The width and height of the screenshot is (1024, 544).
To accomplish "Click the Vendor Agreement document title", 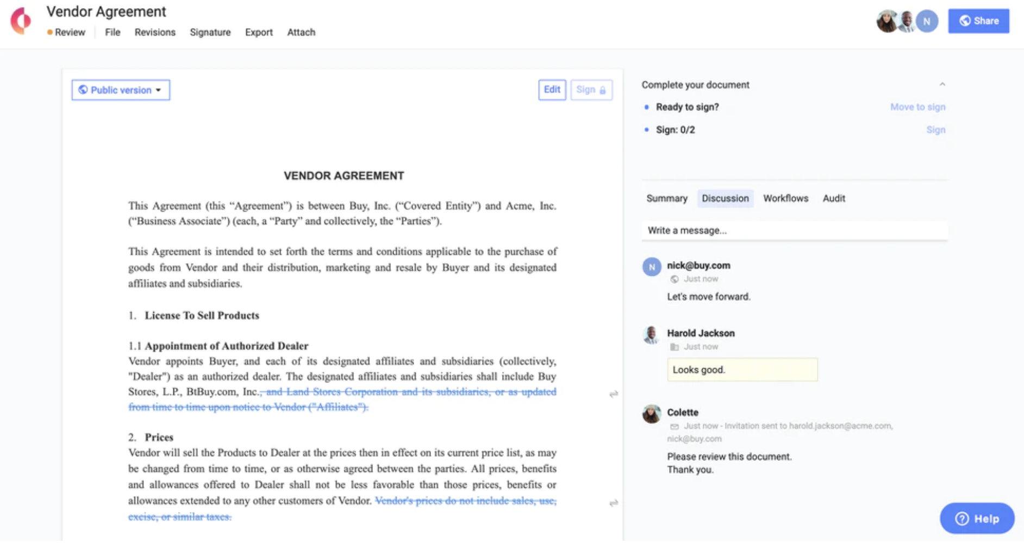I will pyautogui.click(x=106, y=11).
